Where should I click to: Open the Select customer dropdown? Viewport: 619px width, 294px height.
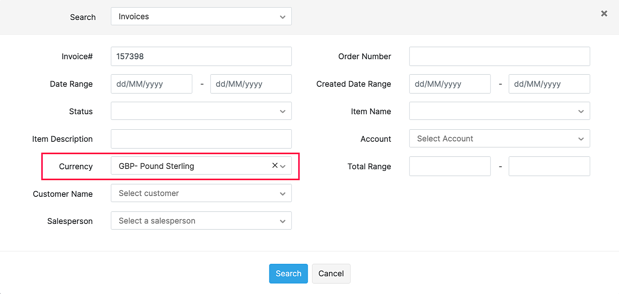pyautogui.click(x=201, y=193)
